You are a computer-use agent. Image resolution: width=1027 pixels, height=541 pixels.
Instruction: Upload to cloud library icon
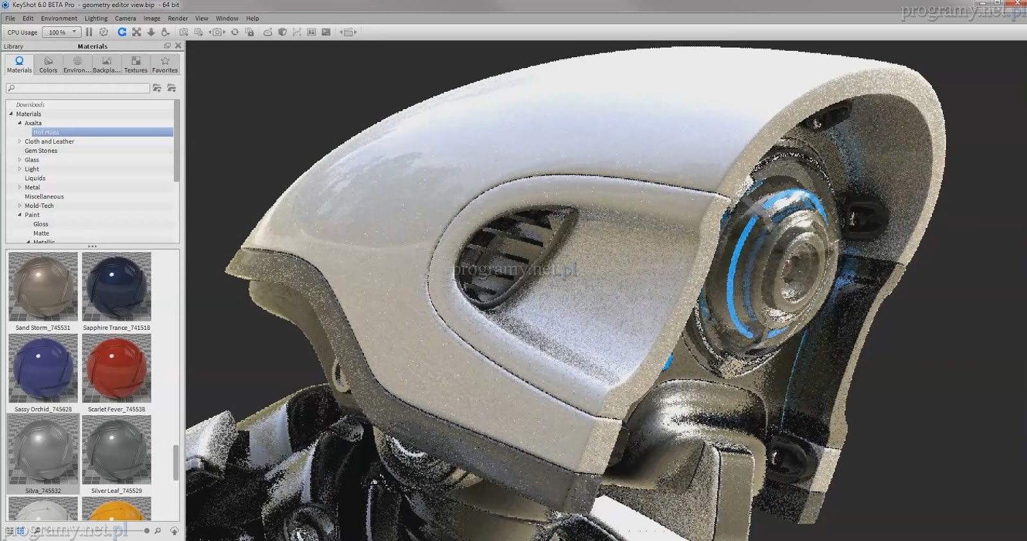point(174,531)
